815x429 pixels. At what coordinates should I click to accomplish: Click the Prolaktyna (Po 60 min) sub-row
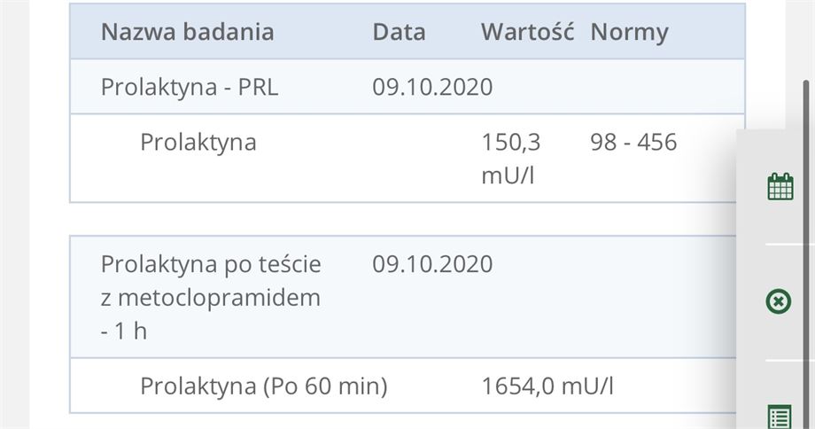(x=403, y=386)
